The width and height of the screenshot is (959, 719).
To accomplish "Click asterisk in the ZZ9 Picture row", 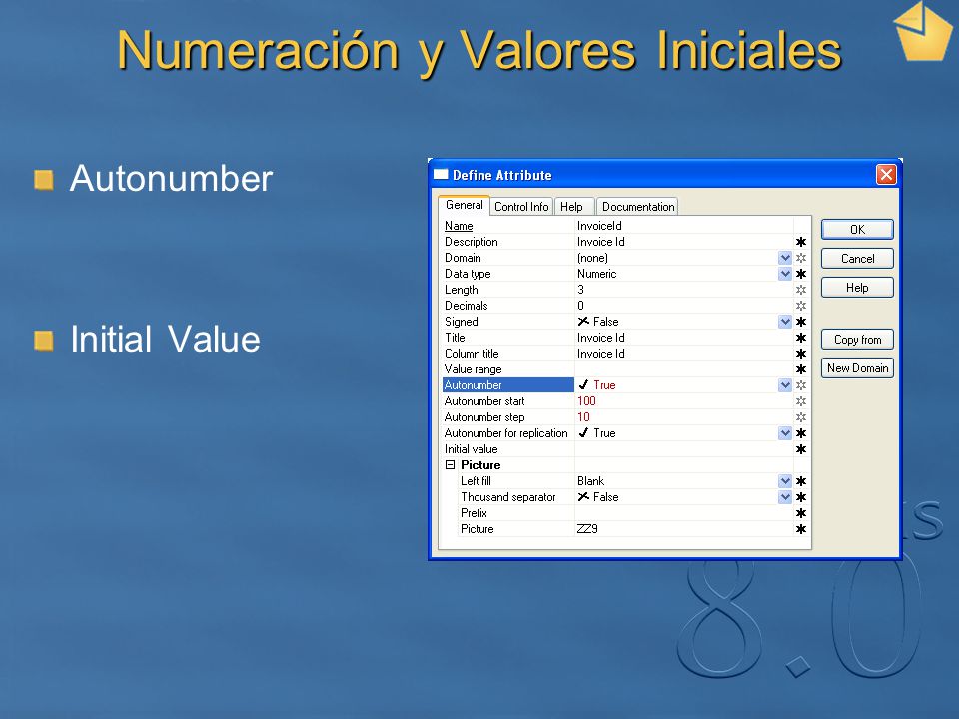I will coord(800,529).
